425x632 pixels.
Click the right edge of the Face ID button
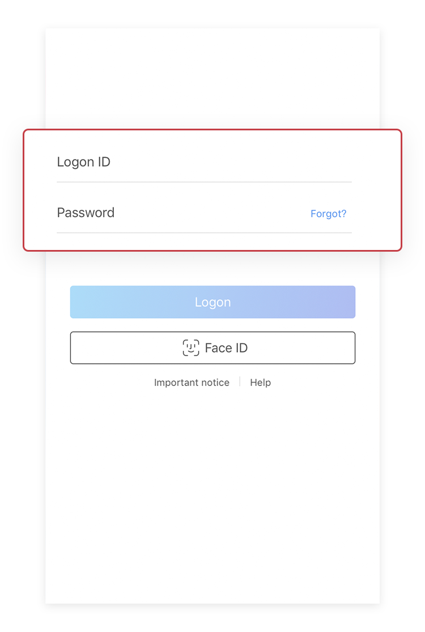[349, 348]
